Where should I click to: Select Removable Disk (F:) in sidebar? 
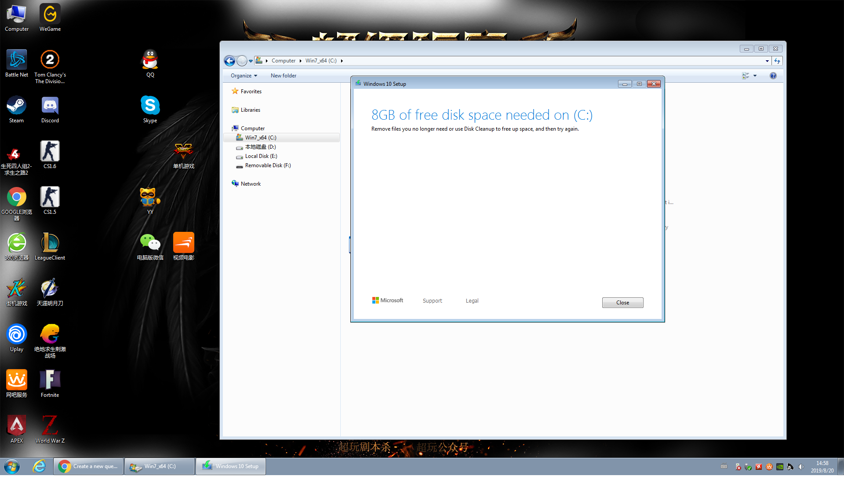tap(268, 165)
